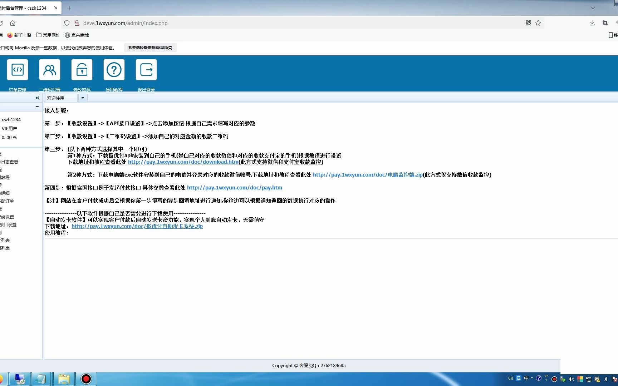618x386 pixels.
Task: Open the 二维码设置 QR code settings icon
Action: [50, 70]
